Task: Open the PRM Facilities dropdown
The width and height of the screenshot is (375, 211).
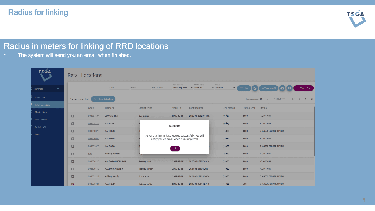Action: (x=204, y=88)
